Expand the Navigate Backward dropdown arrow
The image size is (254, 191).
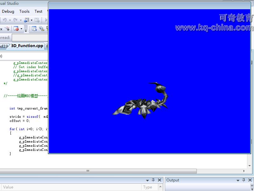pyautogui.click(x=31, y=20)
